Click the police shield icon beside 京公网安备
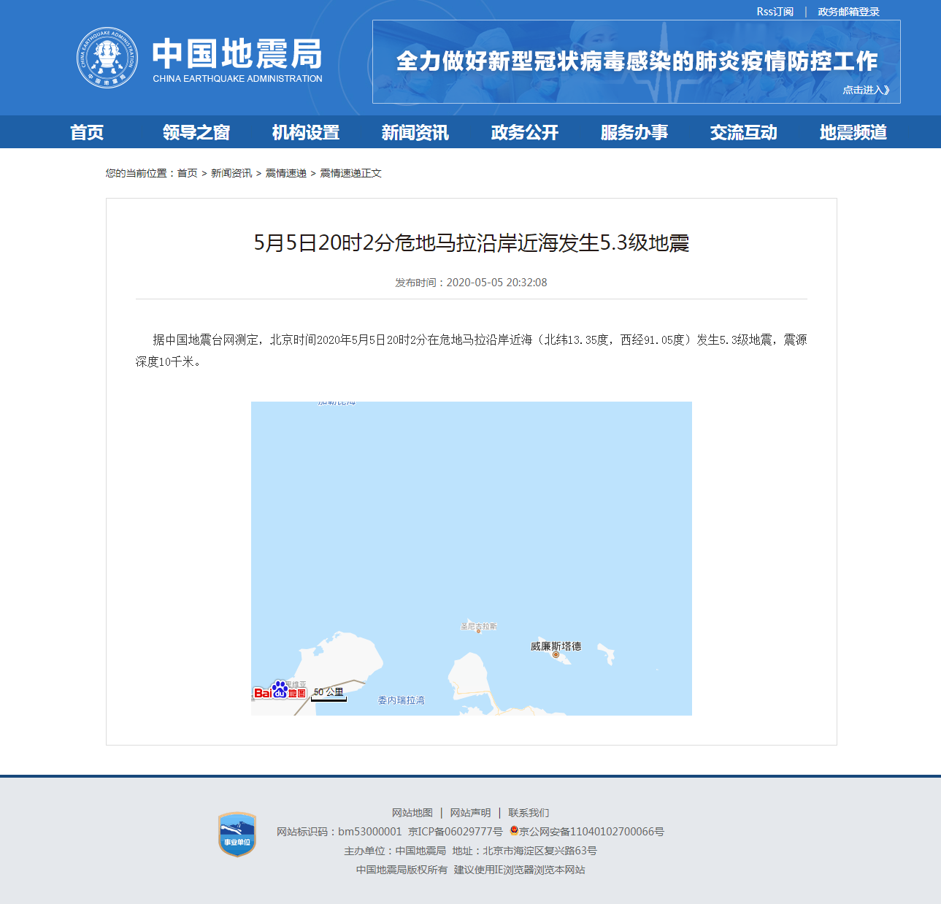The width and height of the screenshot is (941, 904). pyautogui.click(x=514, y=831)
